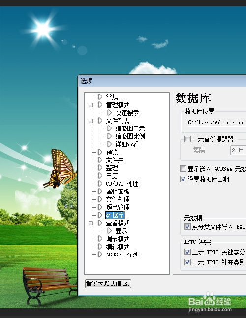Image resolution: width=246 pixels, height=318 pixels.
Task: Click the 数据库位置 path field
Action: [x=217, y=122]
